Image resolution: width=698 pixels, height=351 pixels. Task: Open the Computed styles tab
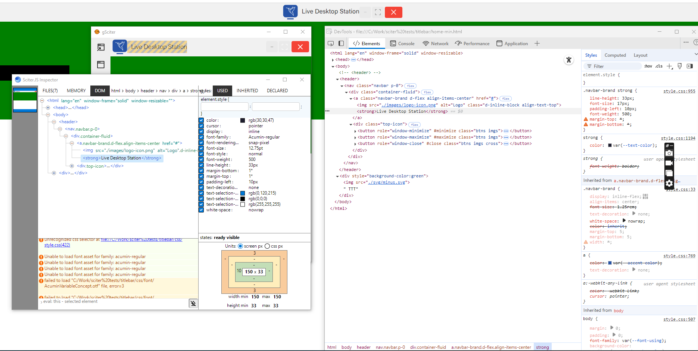615,55
